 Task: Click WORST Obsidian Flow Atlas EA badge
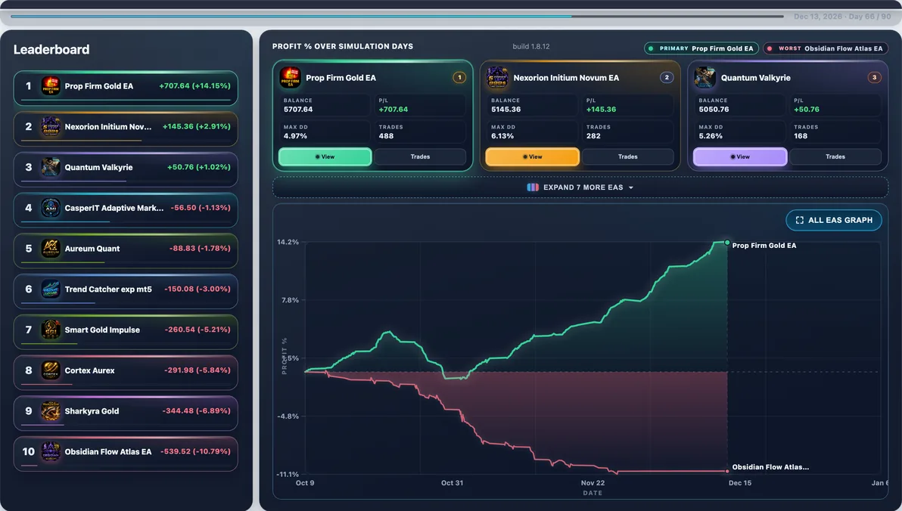[826, 48]
